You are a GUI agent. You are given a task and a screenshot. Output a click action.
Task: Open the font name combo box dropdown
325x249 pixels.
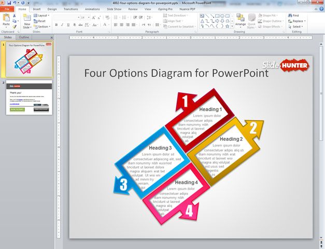(79, 18)
